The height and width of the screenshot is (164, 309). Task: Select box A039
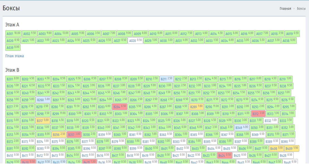(13, 48)
